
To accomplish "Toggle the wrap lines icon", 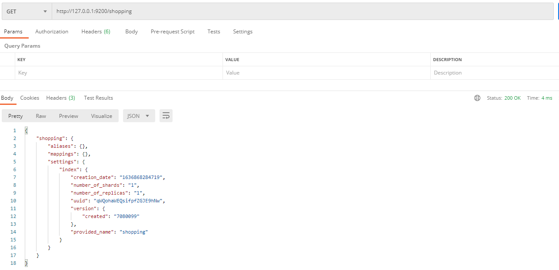I will [166, 116].
